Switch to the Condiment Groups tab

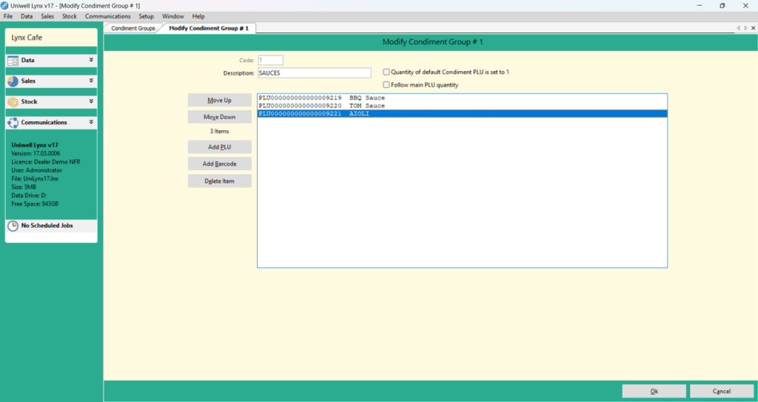[x=133, y=28]
